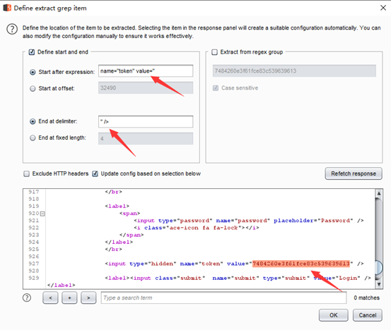Viewport: 391px width, 330px height.
Task: Click the plus button in search bar
Action: coord(69,298)
